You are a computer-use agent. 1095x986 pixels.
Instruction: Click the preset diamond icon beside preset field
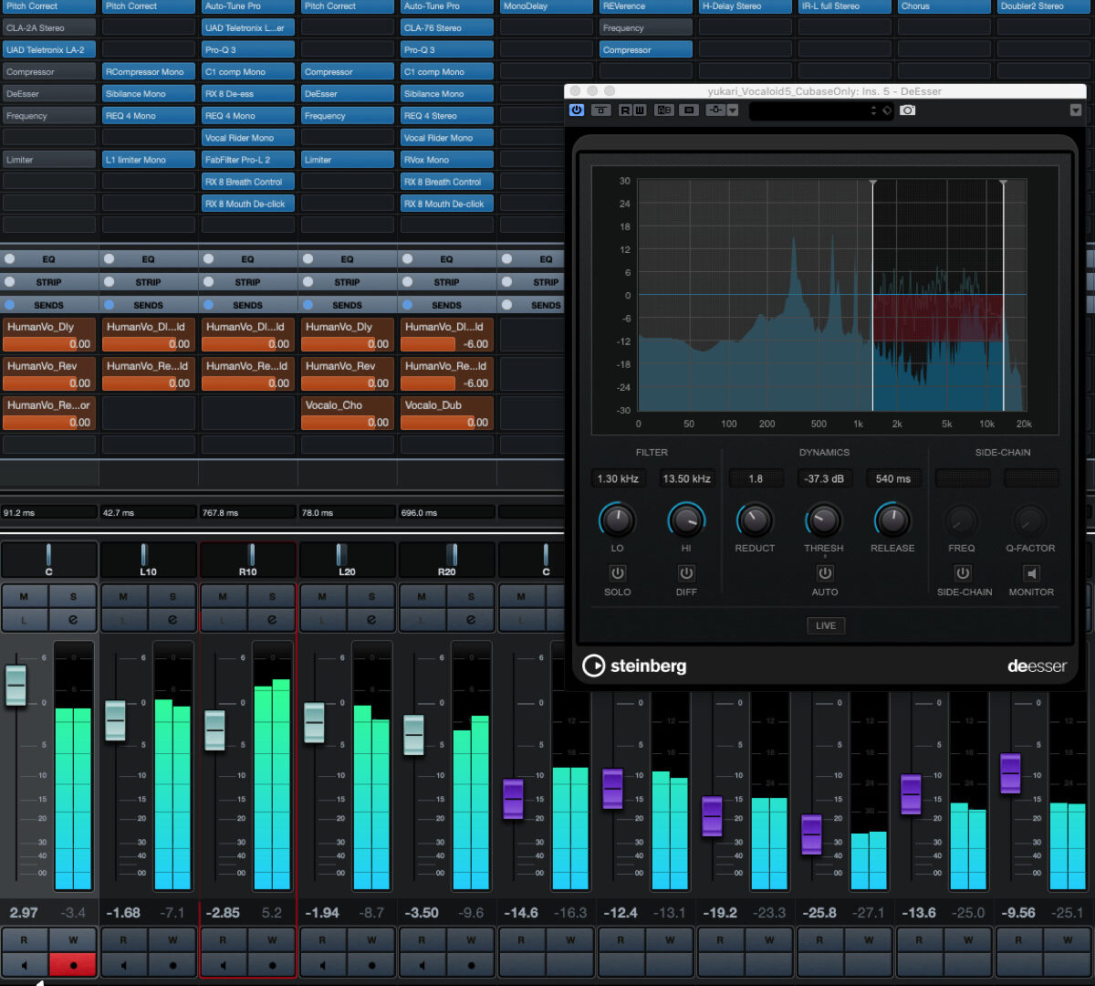click(886, 110)
